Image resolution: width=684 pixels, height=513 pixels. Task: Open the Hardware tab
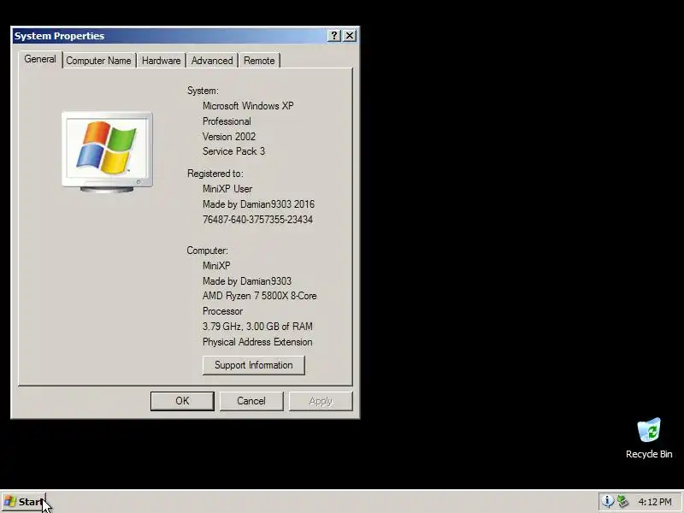161,61
